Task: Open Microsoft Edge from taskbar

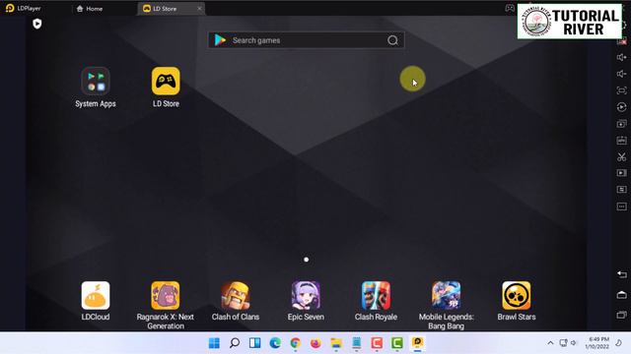Action: point(275,343)
